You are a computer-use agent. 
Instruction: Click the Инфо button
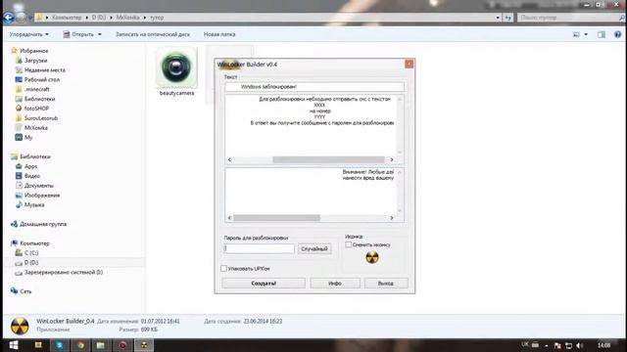[x=335, y=283]
